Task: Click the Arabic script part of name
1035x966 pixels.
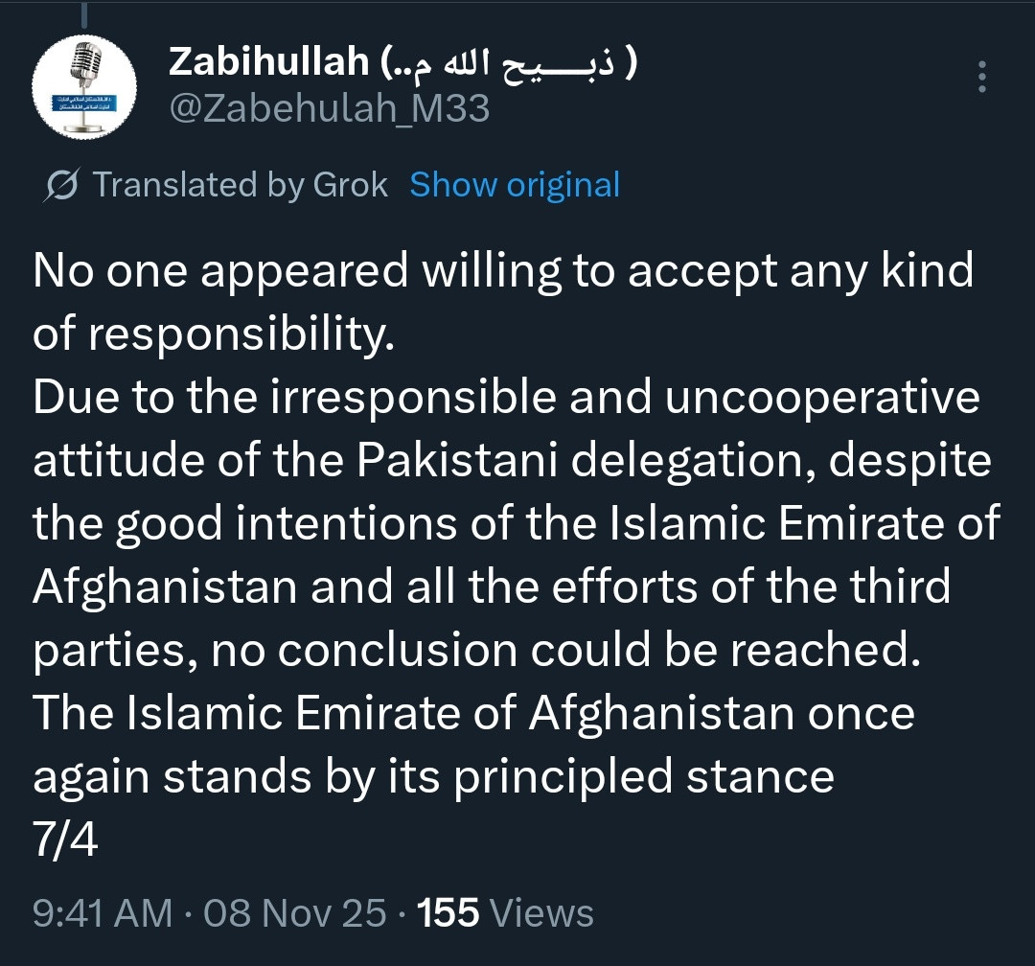Action: [509, 61]
